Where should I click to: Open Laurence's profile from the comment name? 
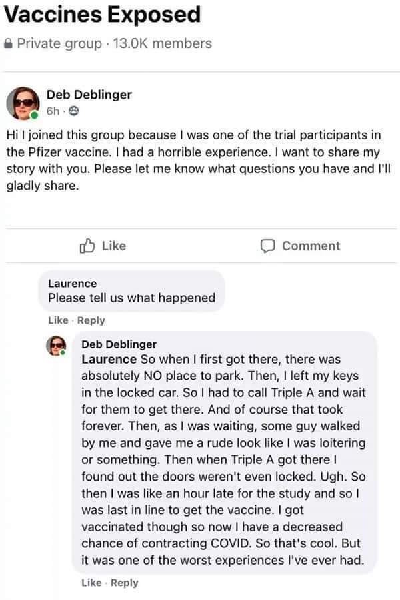(x=72, y=284)
